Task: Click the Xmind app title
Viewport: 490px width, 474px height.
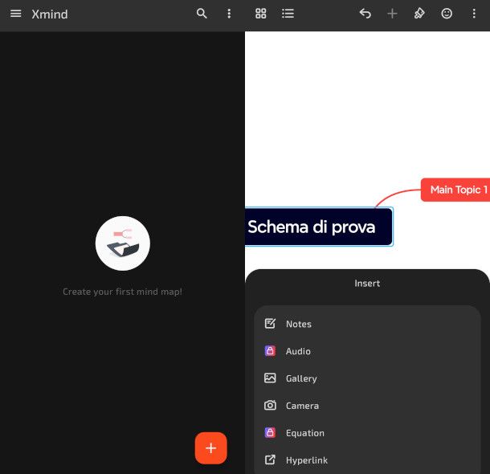Action: [50, 14]
